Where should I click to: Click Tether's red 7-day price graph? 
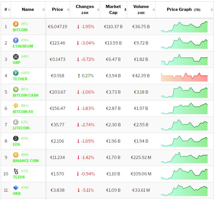(x=184, y=76)
